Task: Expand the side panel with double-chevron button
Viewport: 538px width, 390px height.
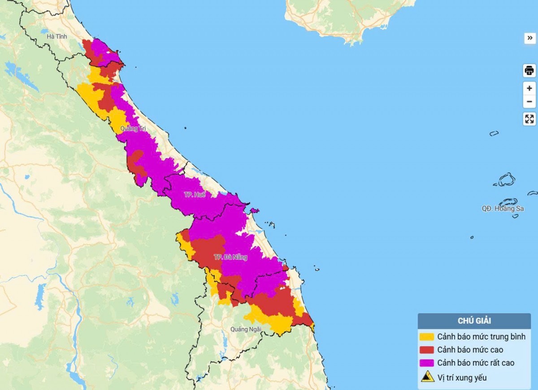Action: (529, 38)
